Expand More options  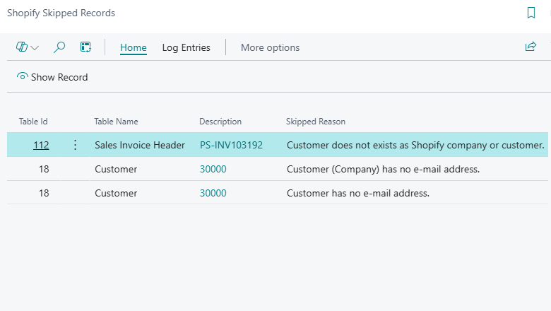click(270, 47)
